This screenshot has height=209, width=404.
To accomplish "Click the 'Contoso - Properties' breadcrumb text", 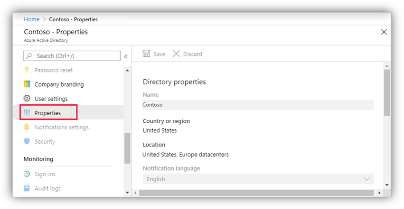I will 74,19.
